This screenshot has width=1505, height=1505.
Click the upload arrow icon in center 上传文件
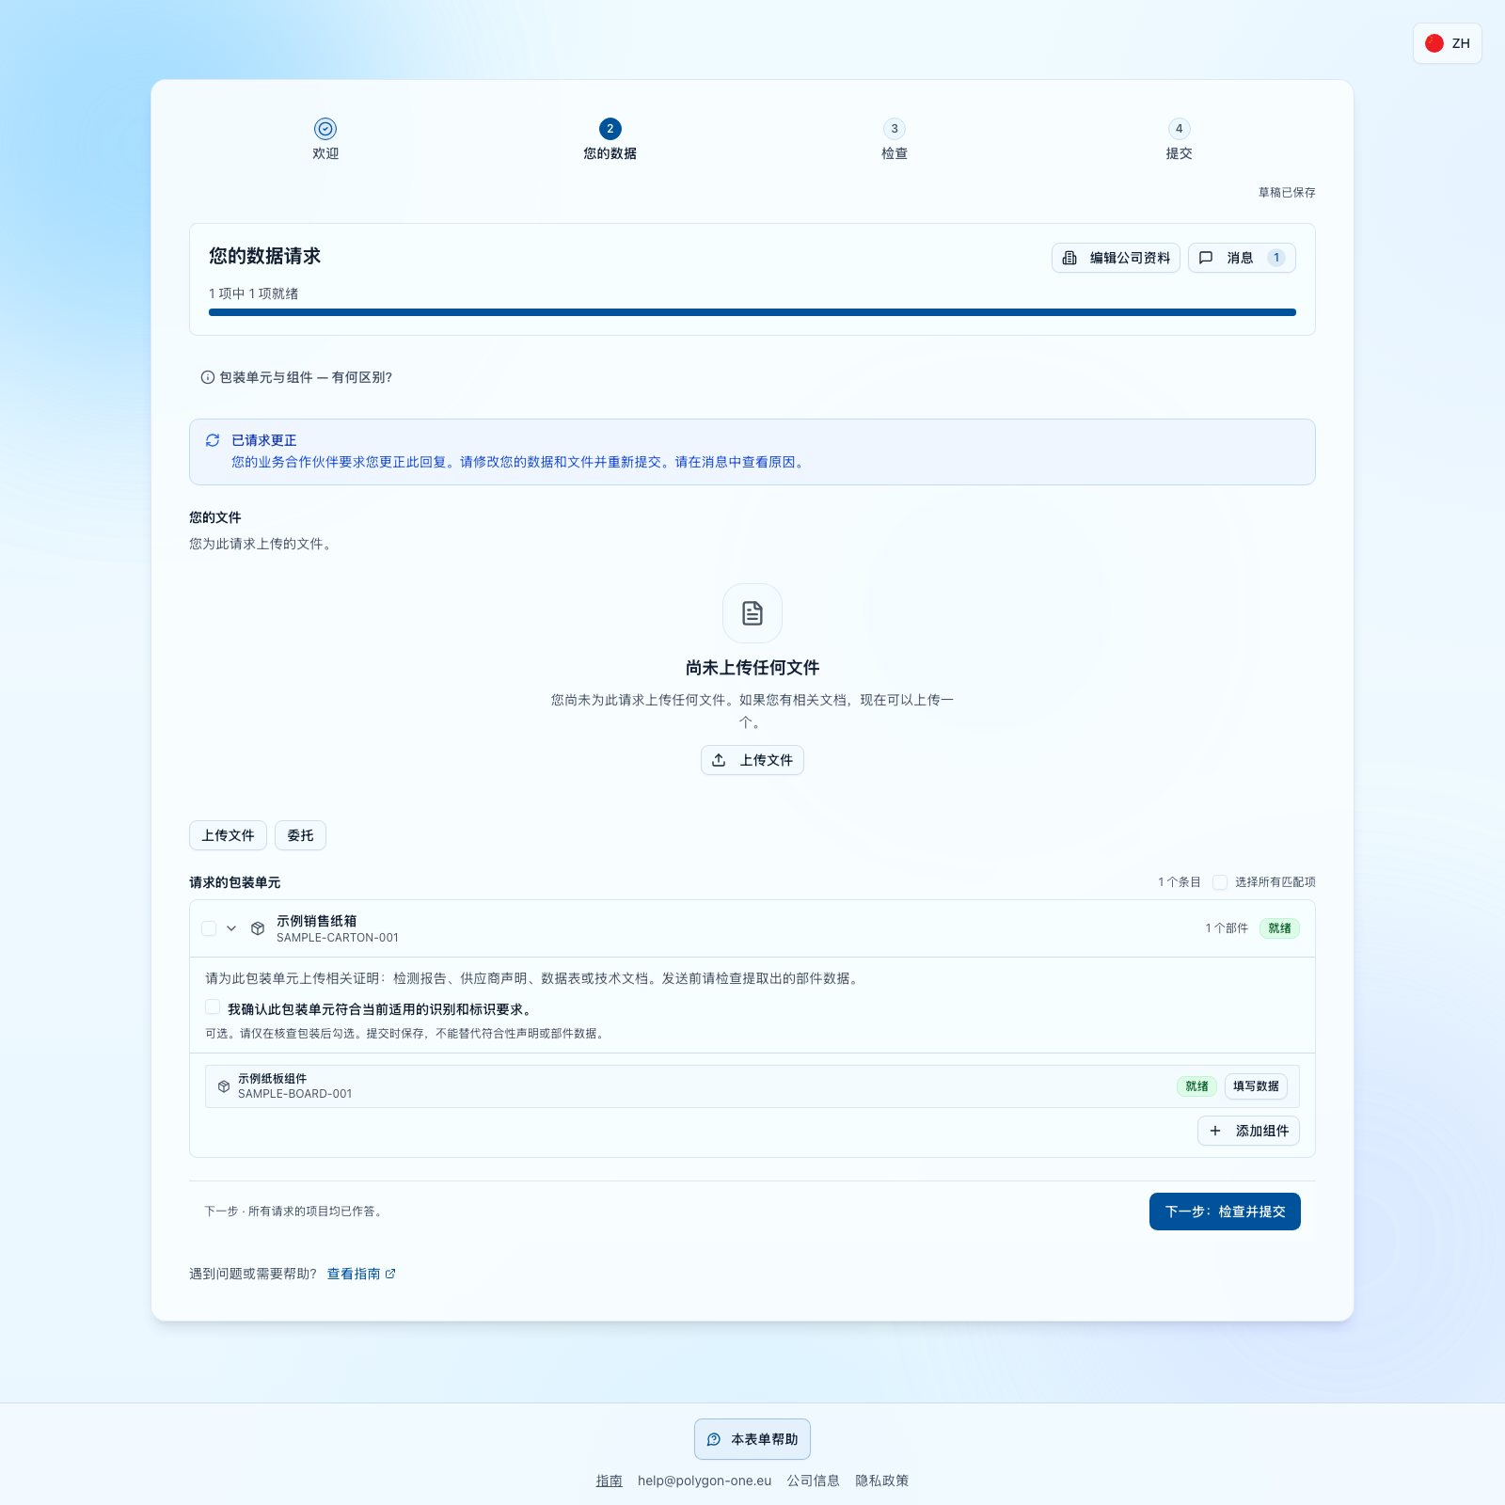coord(719,760)
